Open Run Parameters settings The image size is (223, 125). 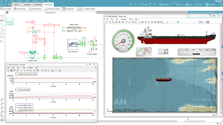coord(20,9)
